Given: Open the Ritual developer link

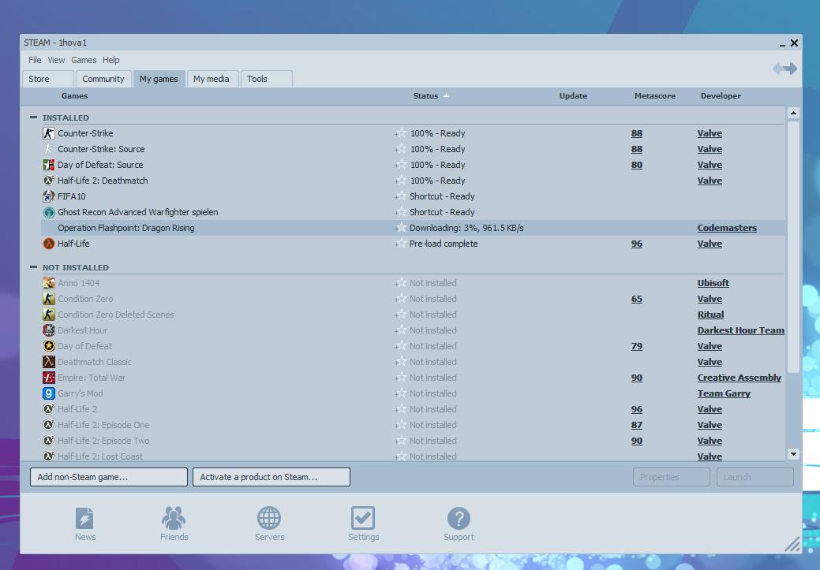Looking at the screenshot, I should coord(711,315).
